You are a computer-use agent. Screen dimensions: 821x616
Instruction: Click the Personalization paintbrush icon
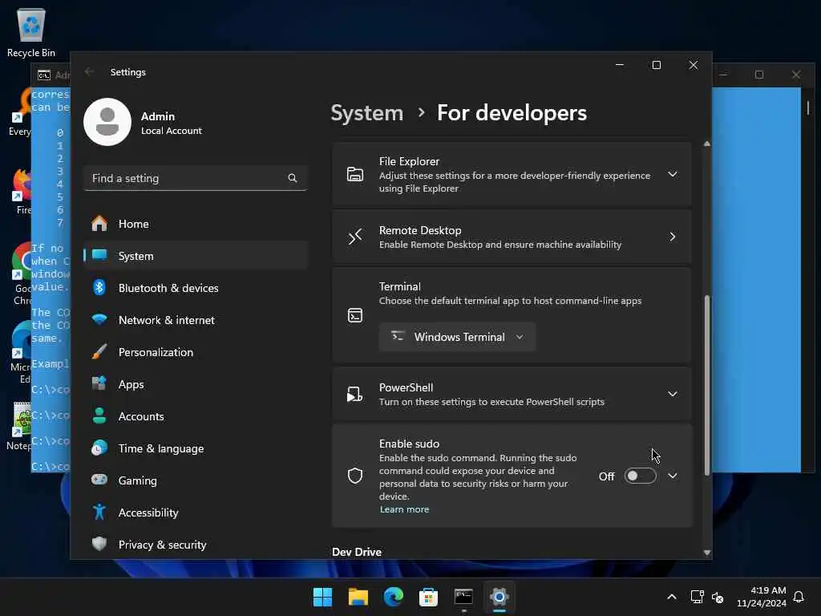coord(99,351)
